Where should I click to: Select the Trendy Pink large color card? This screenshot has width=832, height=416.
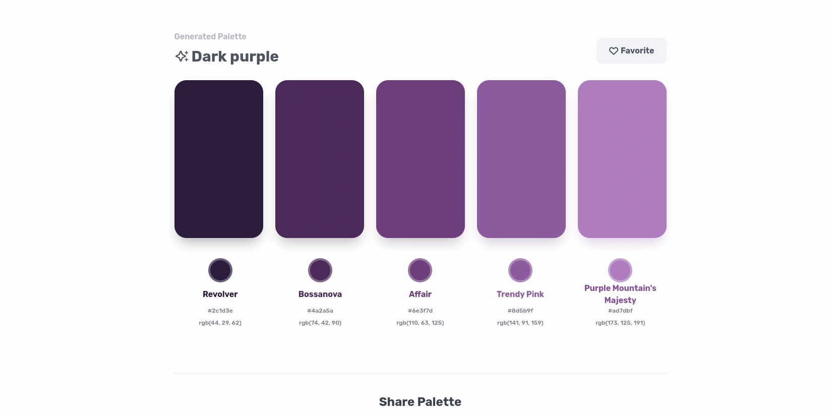coord(521,159)
